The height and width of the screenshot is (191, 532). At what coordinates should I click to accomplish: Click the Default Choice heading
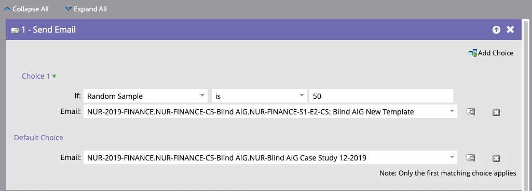(38, 138)
